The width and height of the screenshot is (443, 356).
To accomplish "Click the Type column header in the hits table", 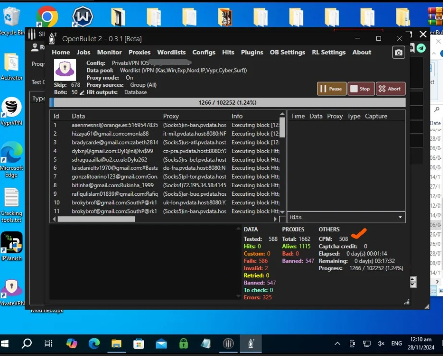I will (353, 116).
